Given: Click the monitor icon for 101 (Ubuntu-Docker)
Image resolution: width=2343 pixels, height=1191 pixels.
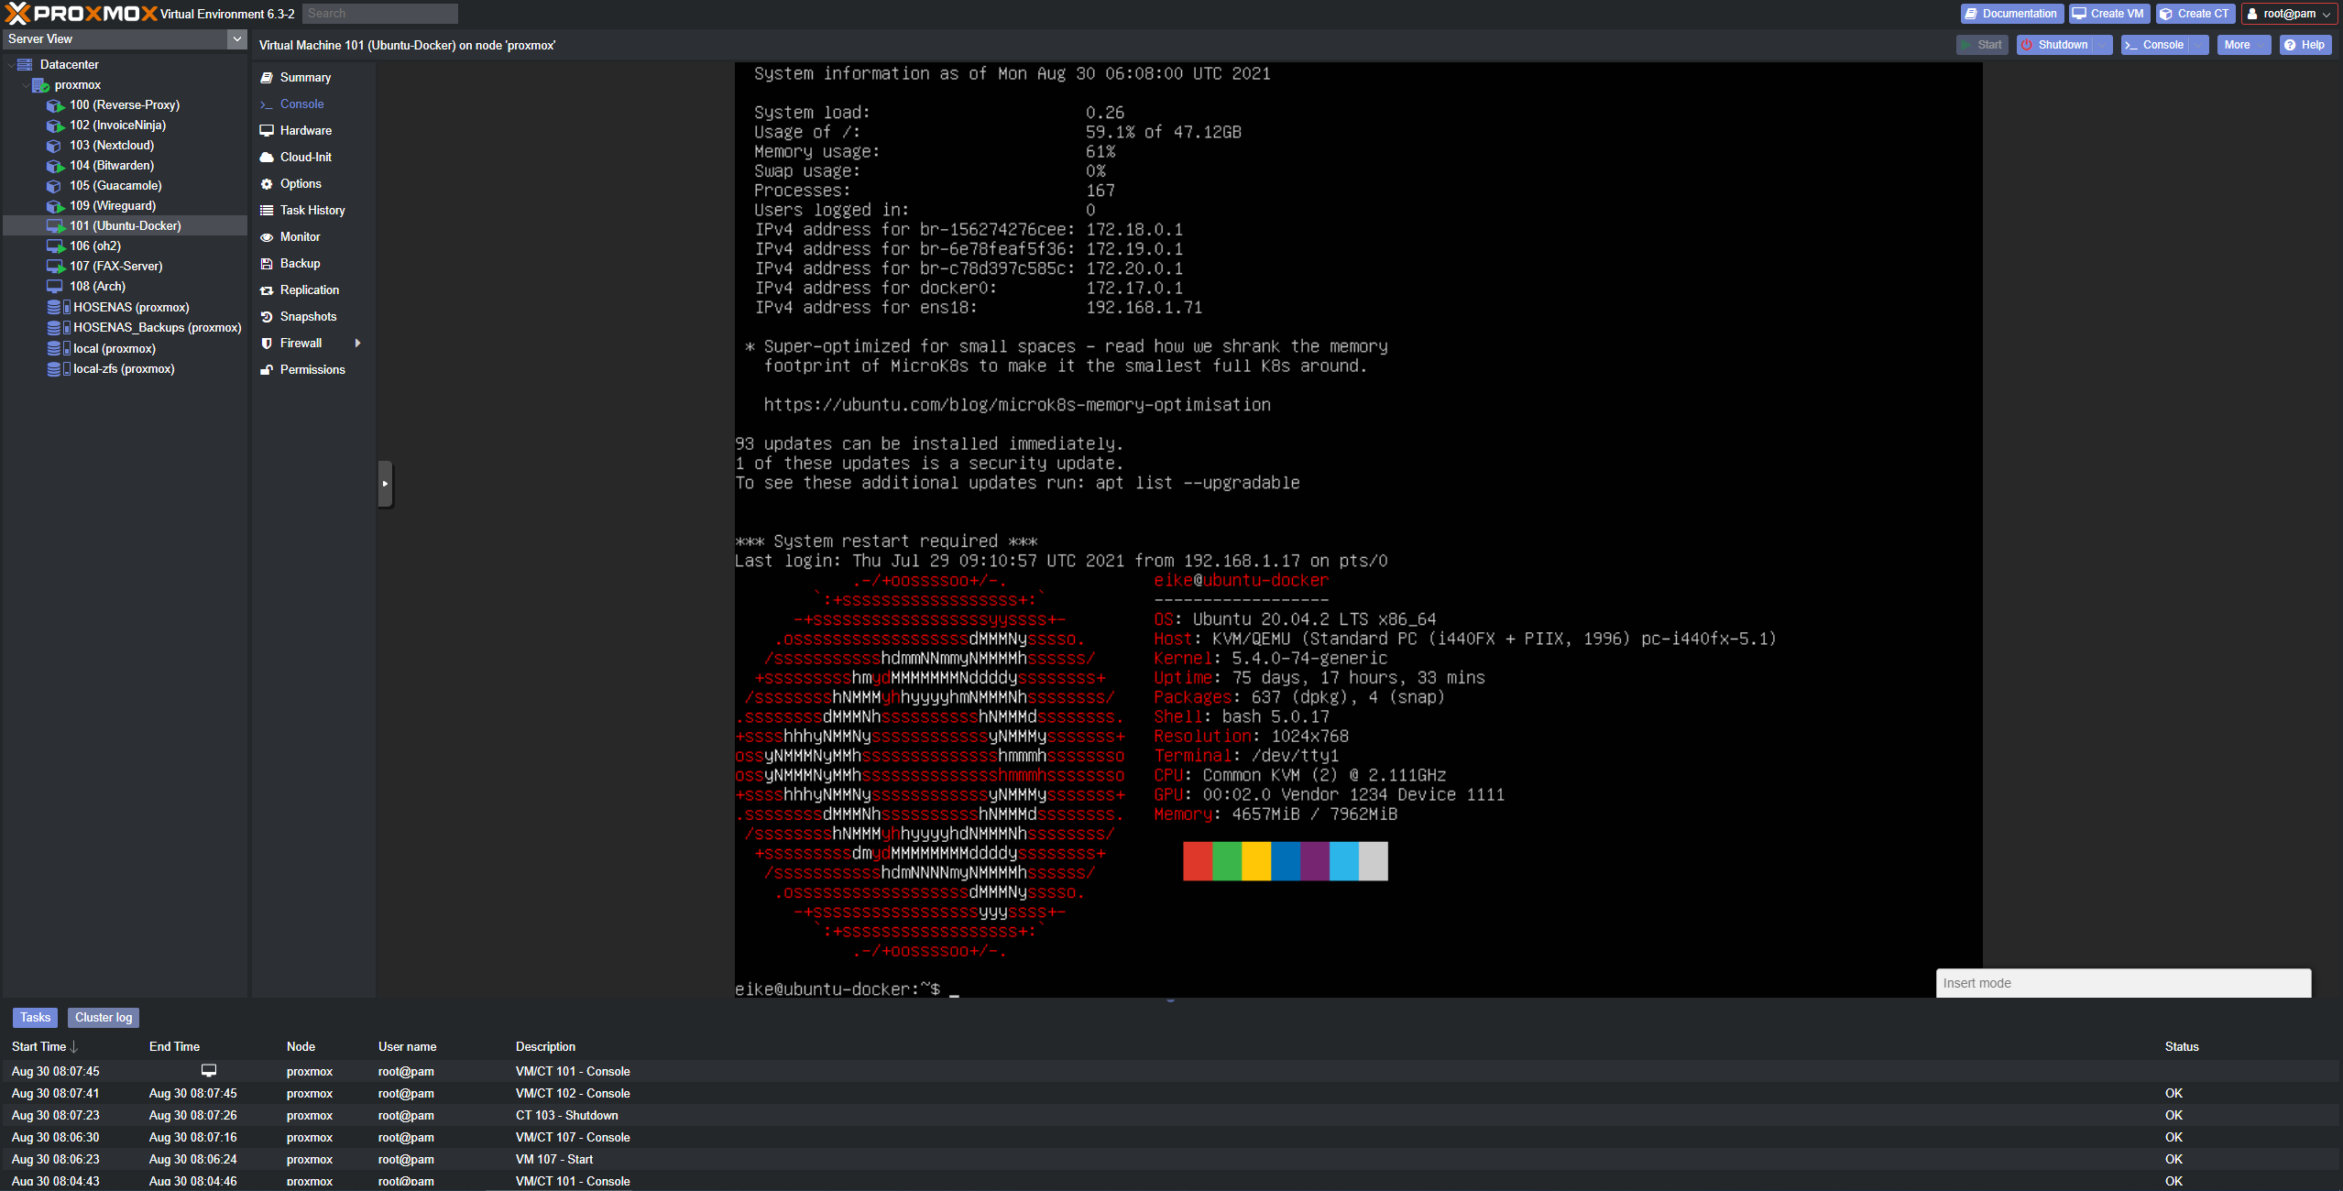Looking at the screenshot, I should [x=55, y=226].
